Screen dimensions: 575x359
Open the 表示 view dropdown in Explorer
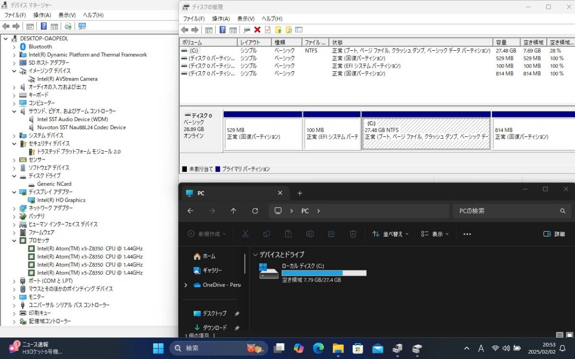(x=435, y=234)
